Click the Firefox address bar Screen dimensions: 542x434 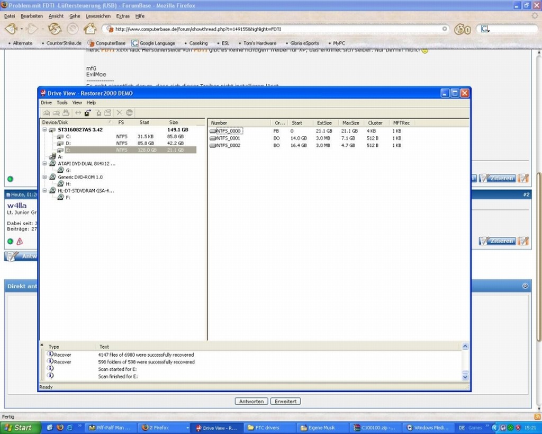point(276,30)
